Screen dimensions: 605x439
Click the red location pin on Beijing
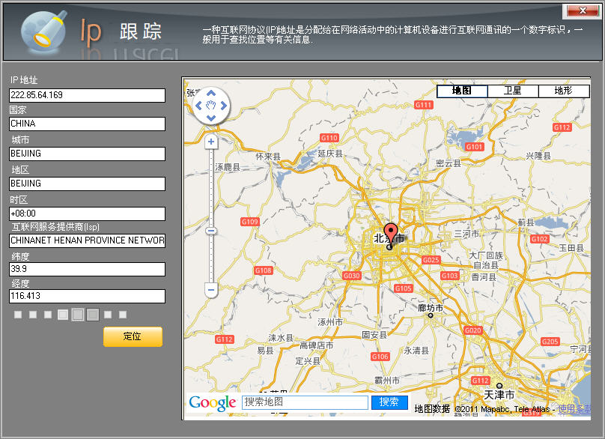pos(390,233)
